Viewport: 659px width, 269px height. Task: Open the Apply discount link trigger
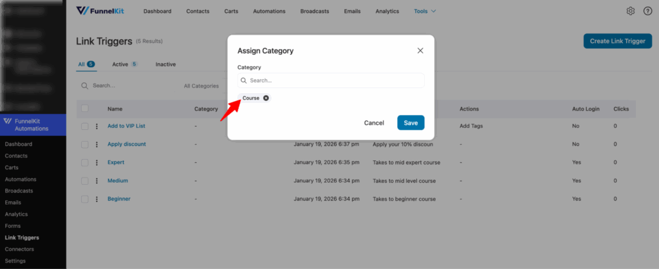point(127,144)
